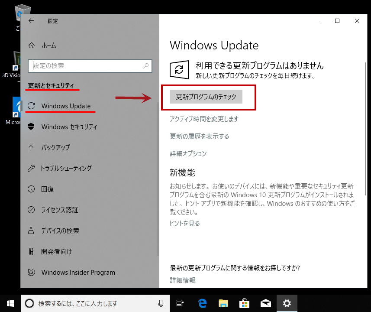Click the taskbar search box
This screenshot has width=371, height=312.
coord(95,303)
